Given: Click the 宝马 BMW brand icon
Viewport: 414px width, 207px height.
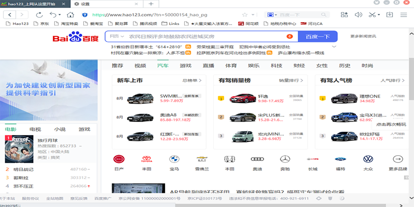Looking at the screenshot, I should [x=174, y=159].
